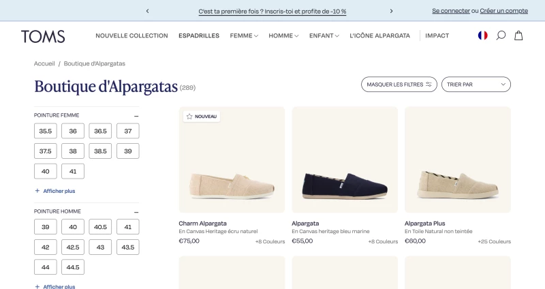545x289 pixels.
Task: Click Masquer les filtres button
Action: [399, 85]
